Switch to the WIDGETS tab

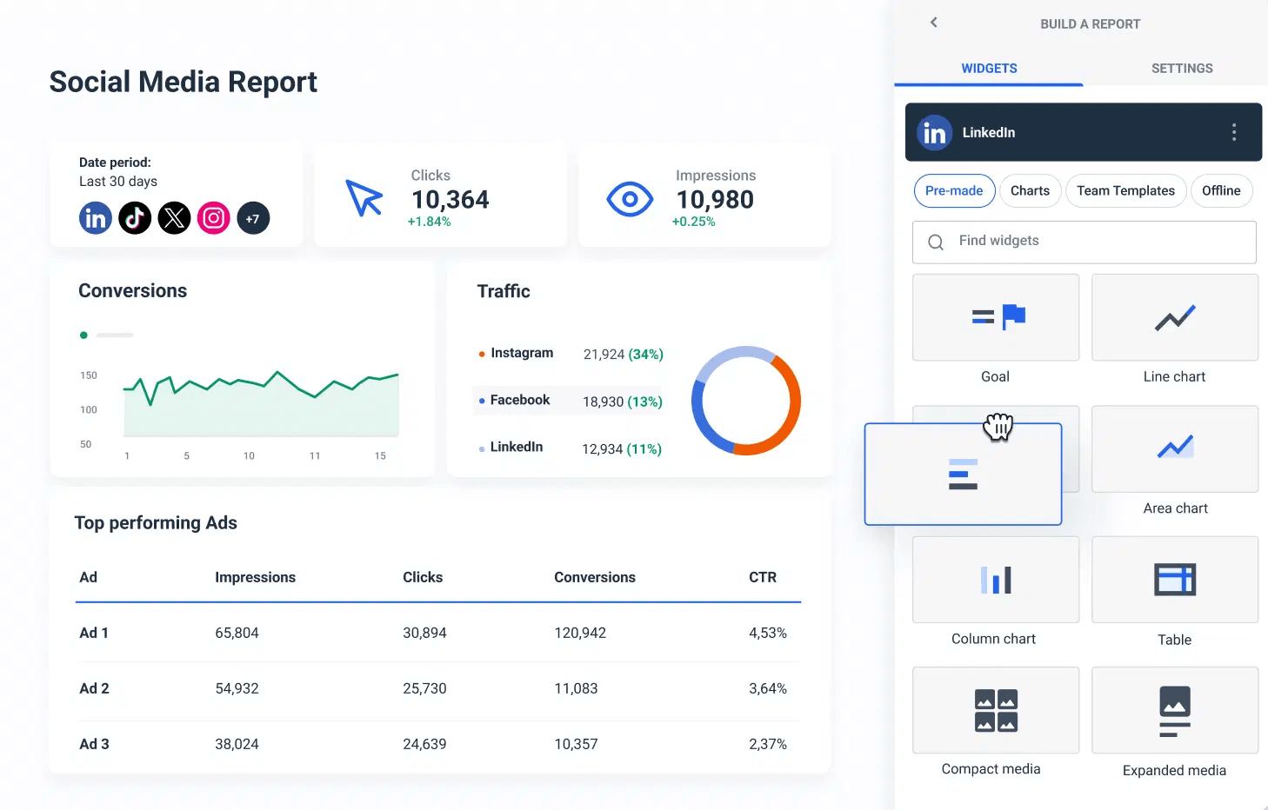coord(988,68)
